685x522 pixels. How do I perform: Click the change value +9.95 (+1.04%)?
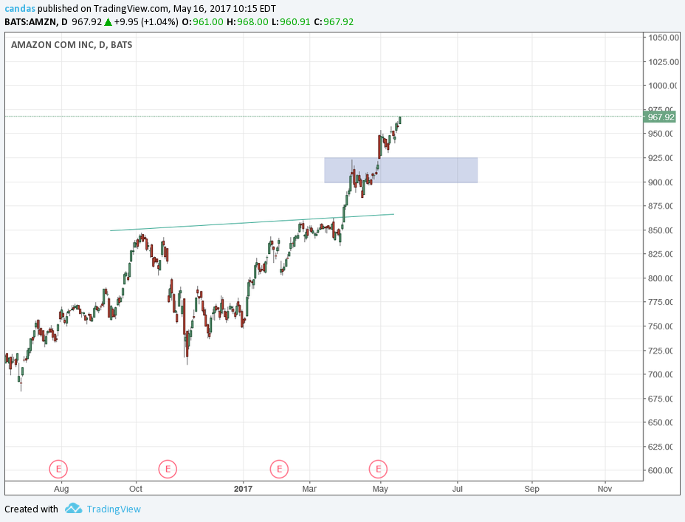pyautogui.click(x=146, y=22)
